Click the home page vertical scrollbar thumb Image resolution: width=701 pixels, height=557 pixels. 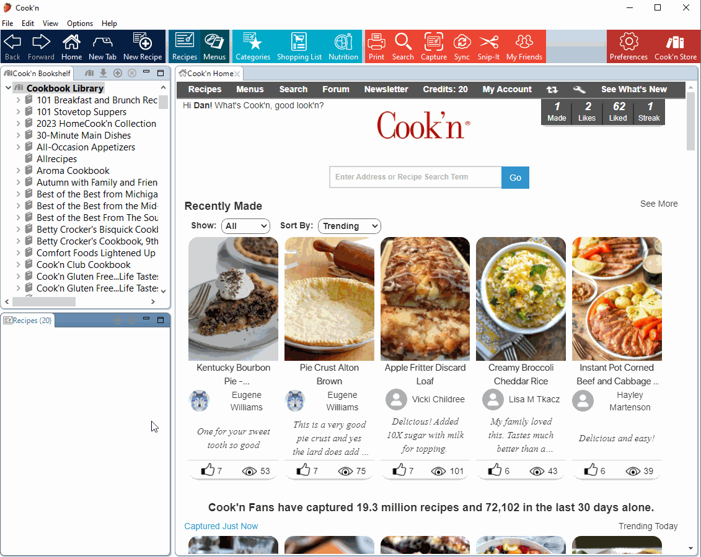pos(690,121)
